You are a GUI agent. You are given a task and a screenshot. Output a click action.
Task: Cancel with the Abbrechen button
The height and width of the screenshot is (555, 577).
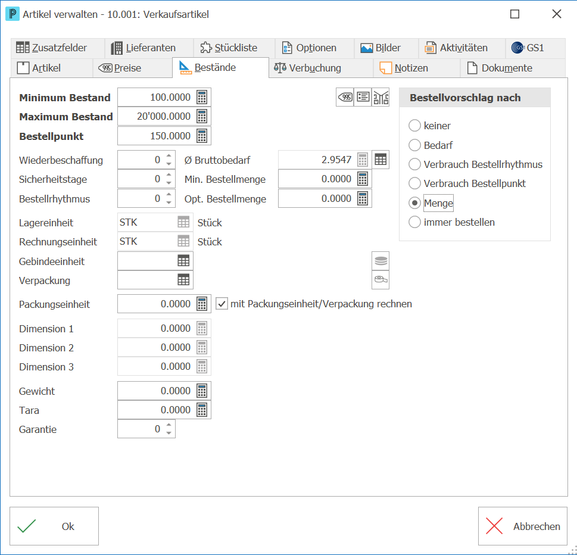point(523,526)
